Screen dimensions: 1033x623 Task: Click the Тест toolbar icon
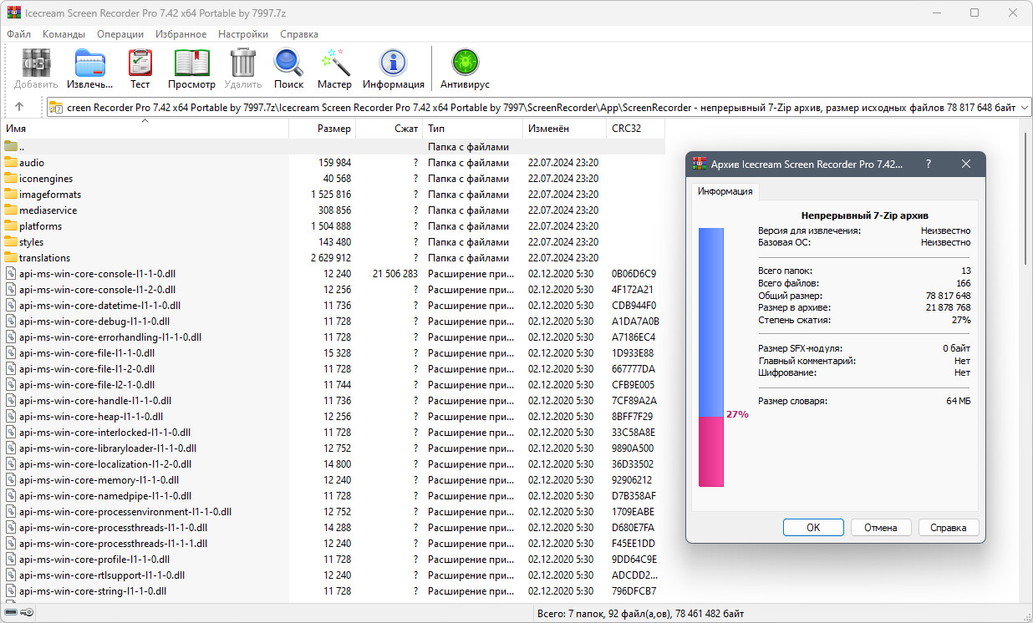pyautogui.click(x=140, y=63)
